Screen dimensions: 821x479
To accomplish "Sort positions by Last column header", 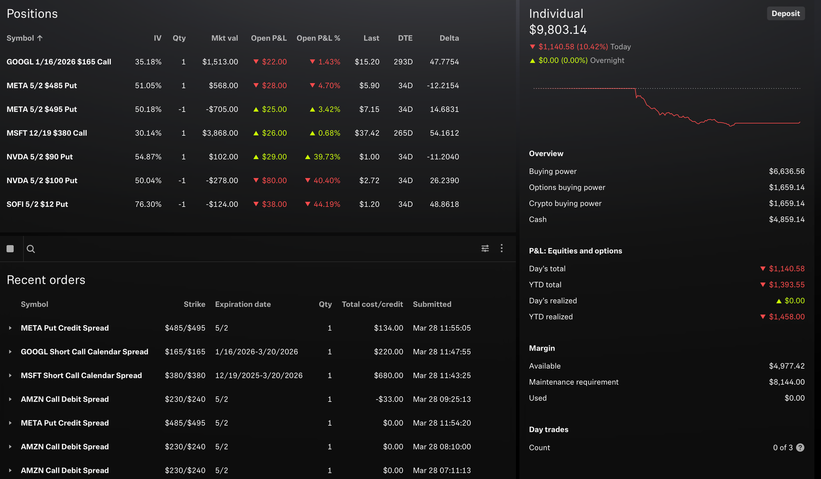I will 372,38.
